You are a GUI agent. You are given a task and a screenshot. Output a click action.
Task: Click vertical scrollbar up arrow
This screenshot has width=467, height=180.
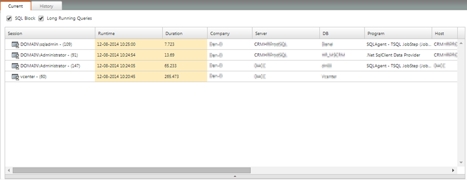point(461,43)
